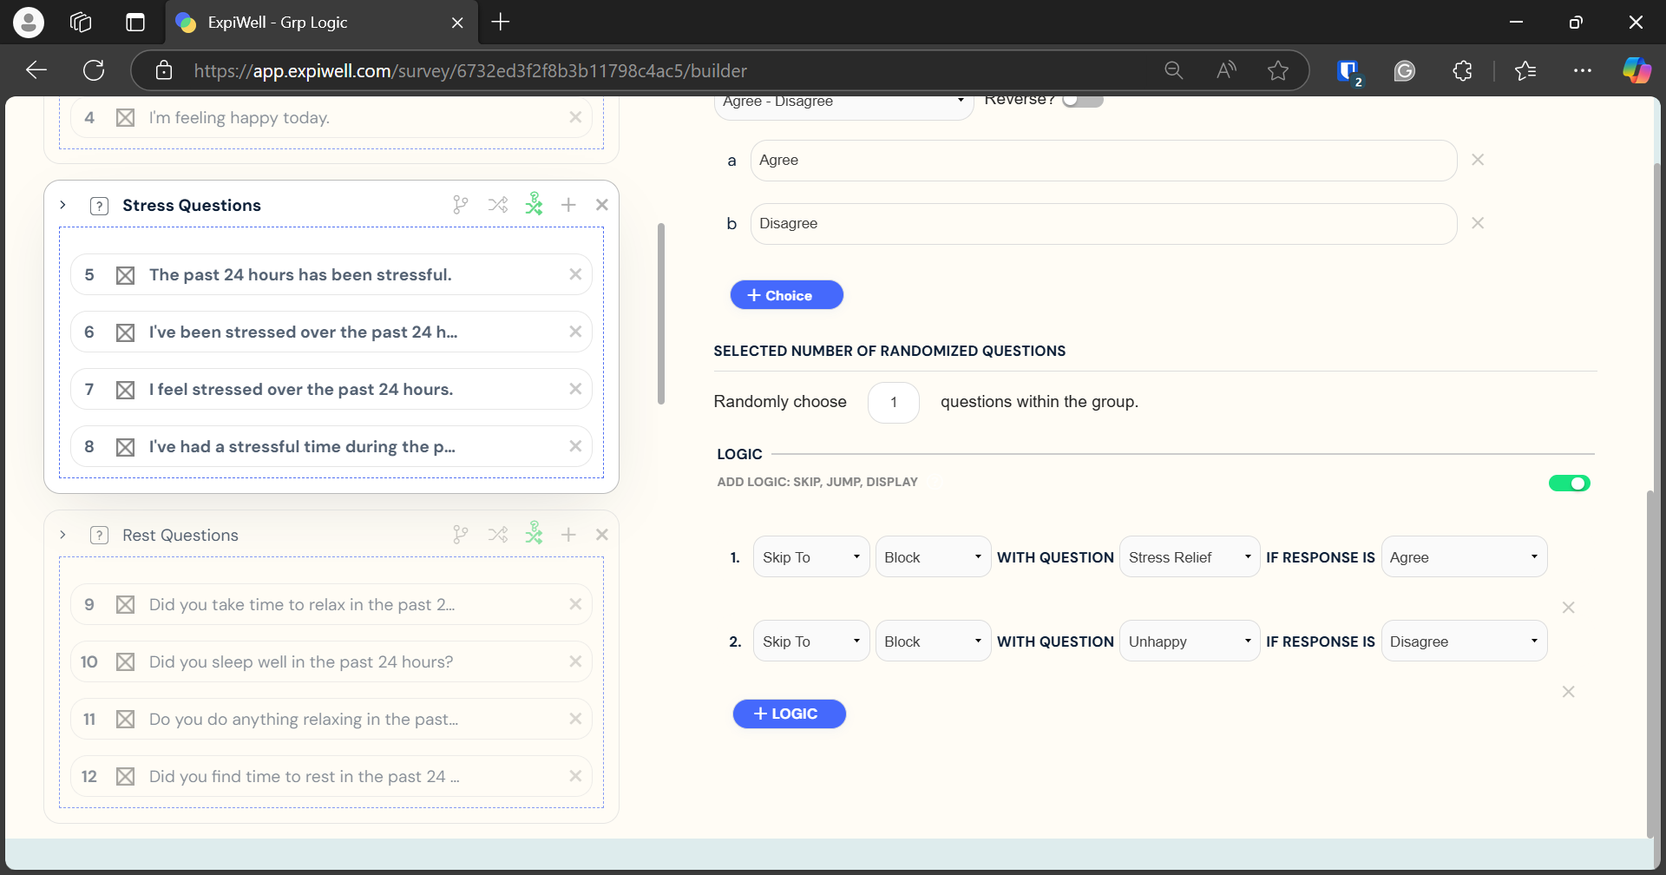1666x875 pixels.
Task: Remove question 4 I'm feeling happy today
Action: click(575, 117)
